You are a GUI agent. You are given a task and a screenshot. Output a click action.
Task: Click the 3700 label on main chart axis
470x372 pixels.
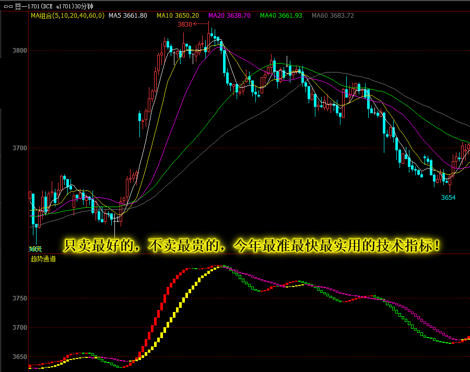coord(20,148)
